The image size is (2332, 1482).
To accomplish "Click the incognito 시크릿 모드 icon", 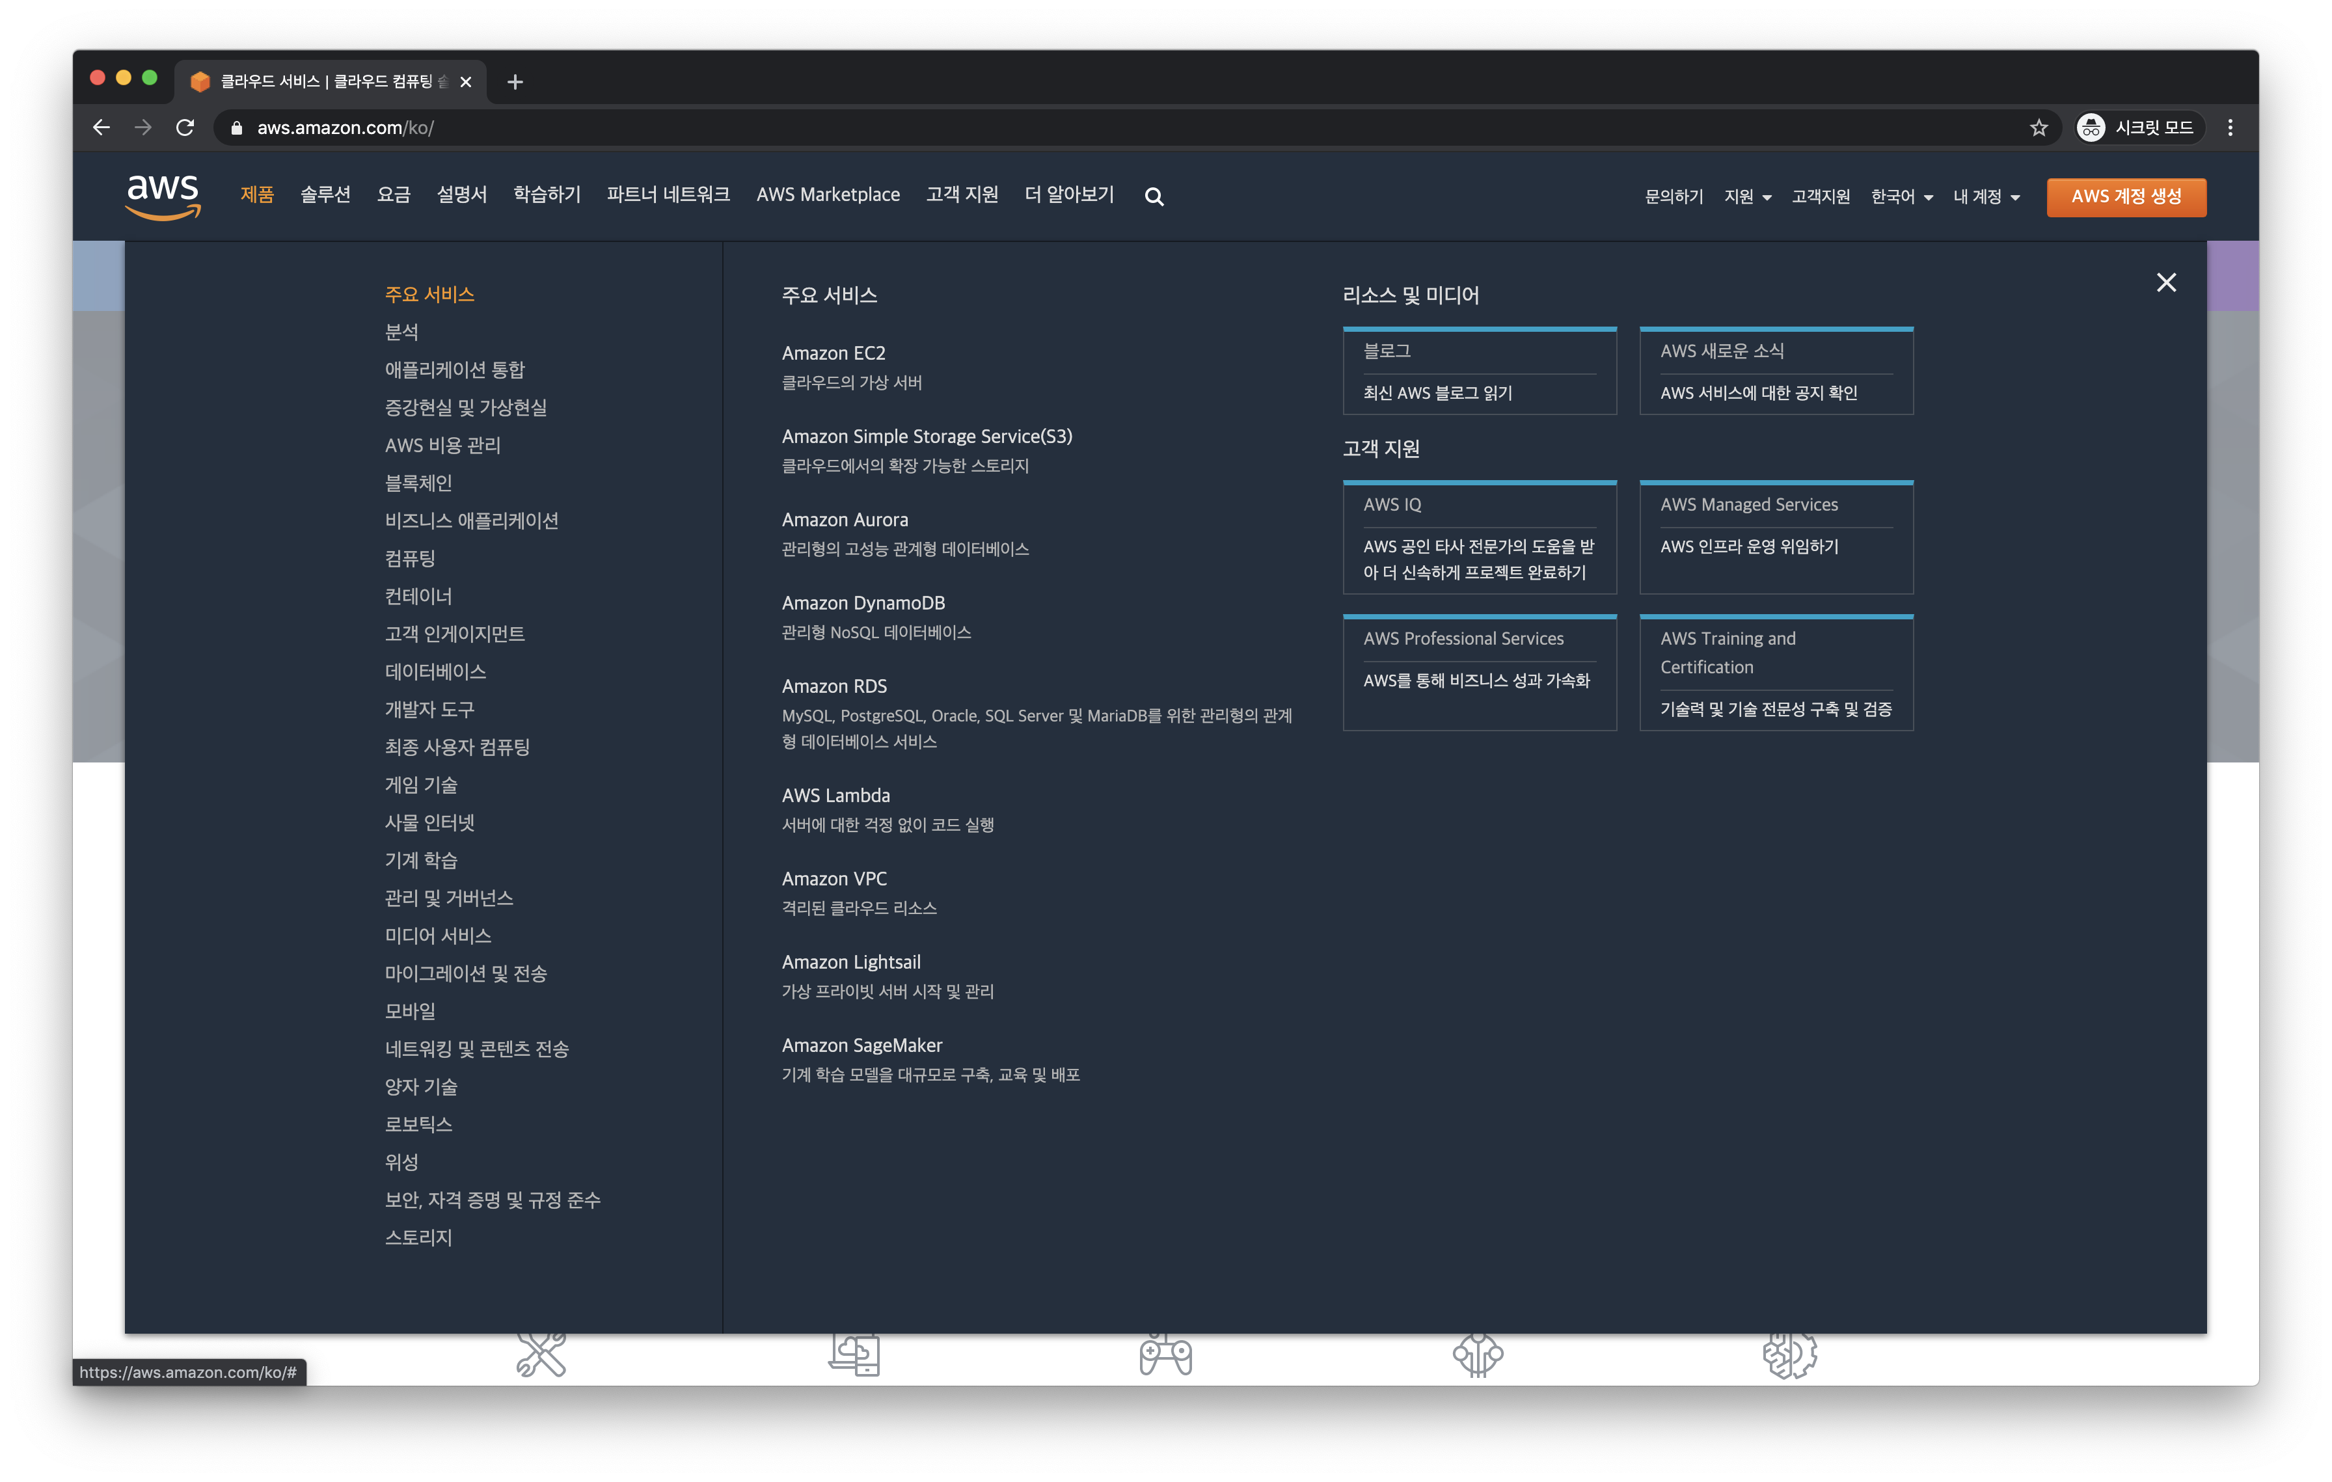I will pyautogui.click(x=2091, y=128).
